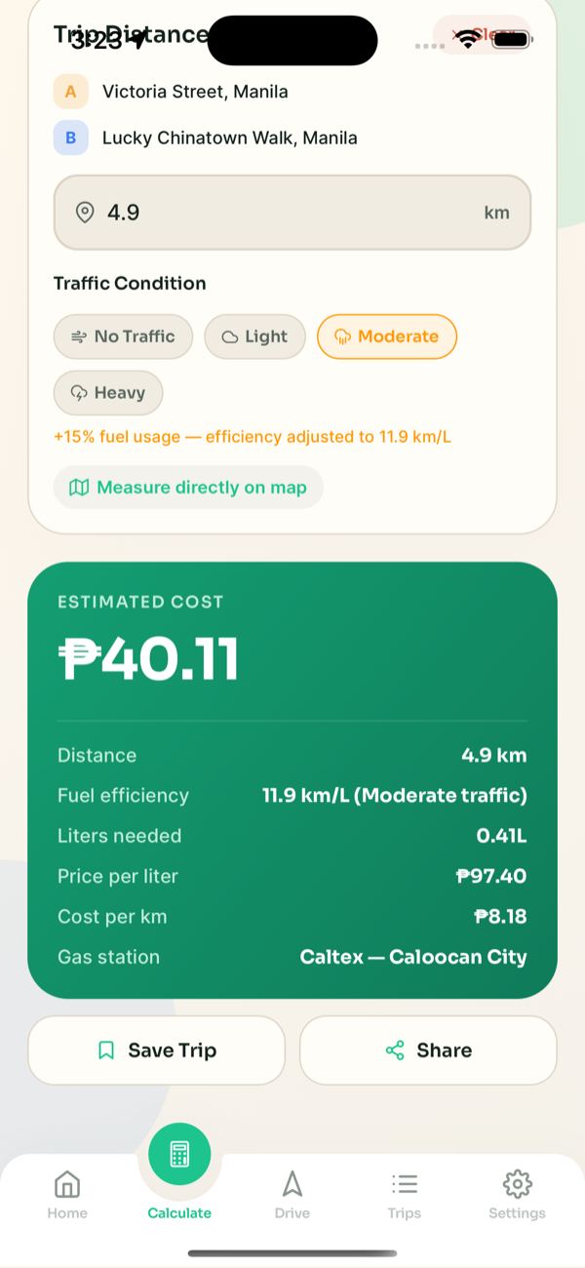Select the Moderate traffic condition

pos(387,337)
